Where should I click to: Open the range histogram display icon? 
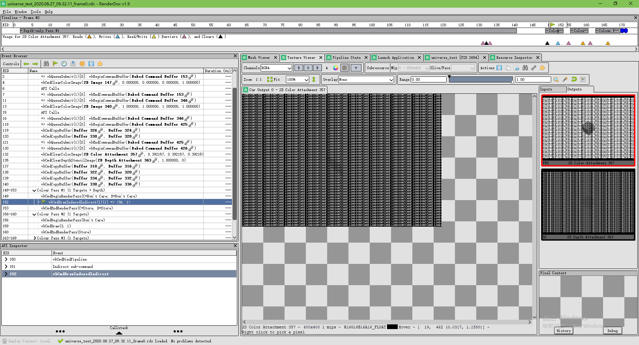[x=583, y=79]
